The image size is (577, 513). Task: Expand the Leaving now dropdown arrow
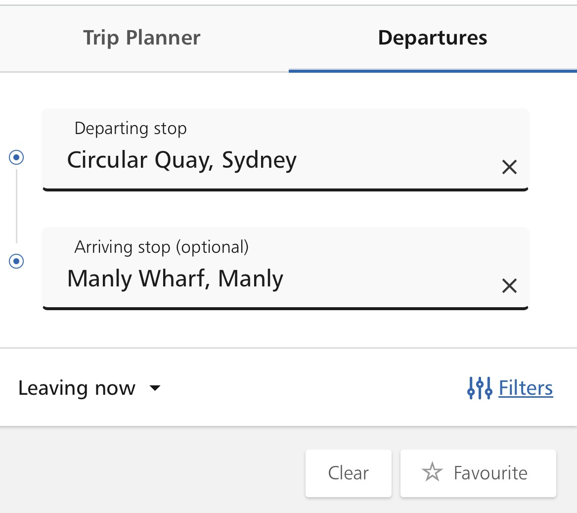pyautogui.click(x=155, y=388)
